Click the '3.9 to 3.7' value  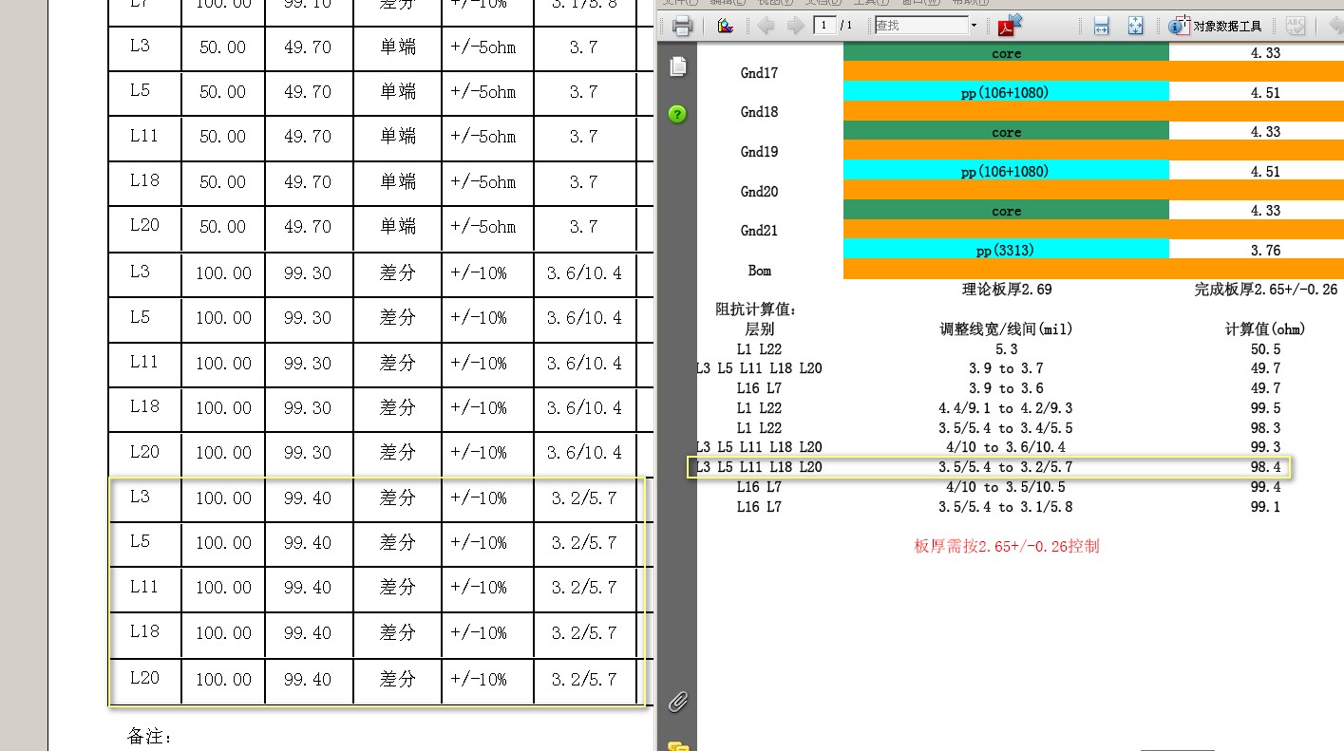(x=1006, y=368)
